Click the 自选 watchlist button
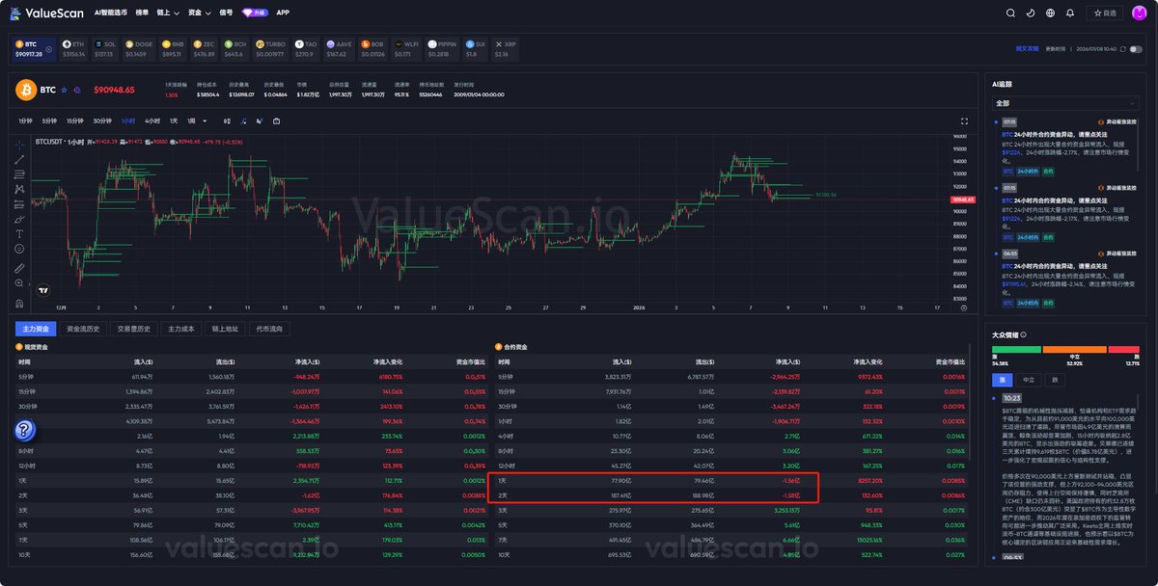Image resolution: width=1158 pixels, height=586 pixels. coord(1105,13)
